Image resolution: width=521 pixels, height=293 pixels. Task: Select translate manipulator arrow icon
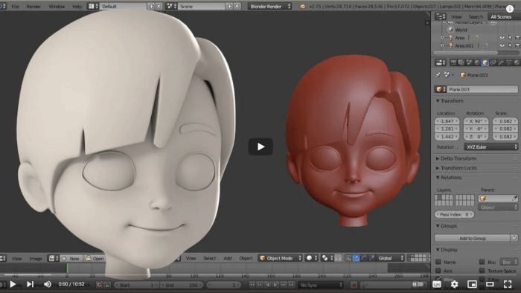[x=356, y=258]
